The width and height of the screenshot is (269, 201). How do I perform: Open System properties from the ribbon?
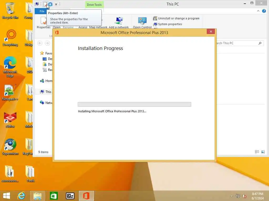(x=168, y=24)
